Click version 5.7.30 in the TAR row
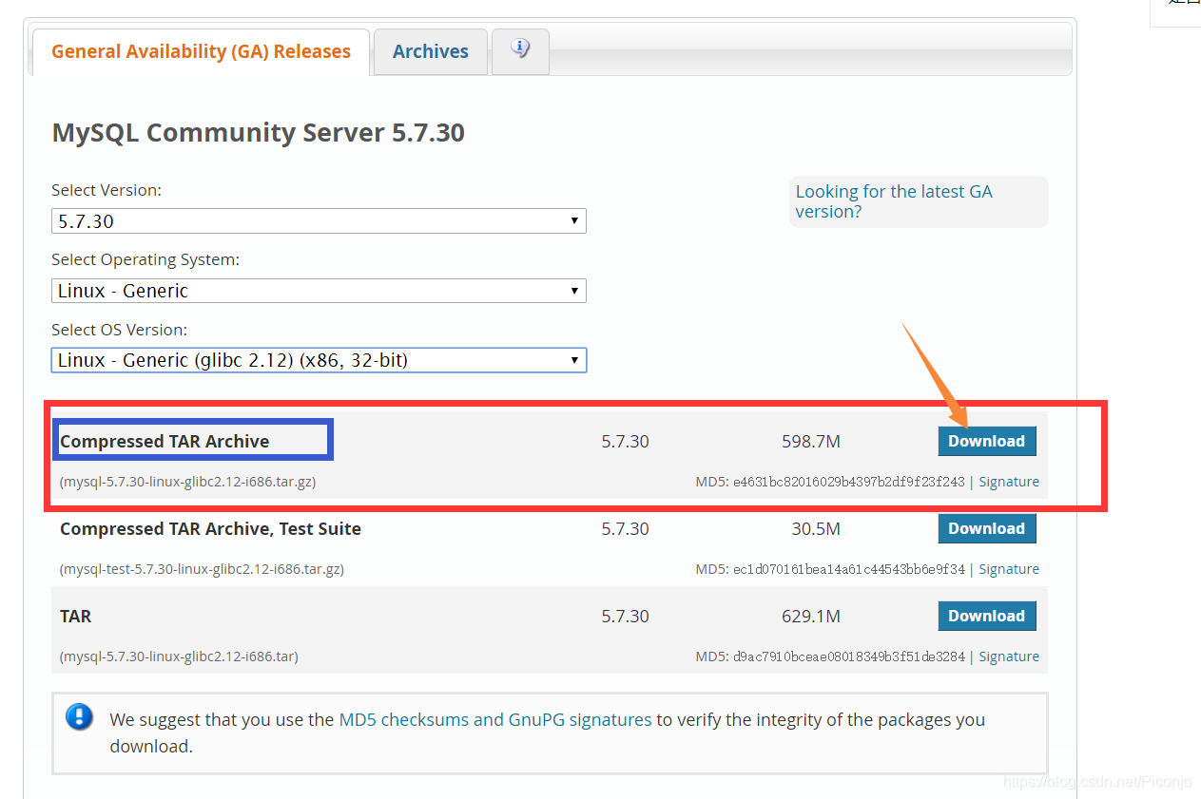 [625, 616]
